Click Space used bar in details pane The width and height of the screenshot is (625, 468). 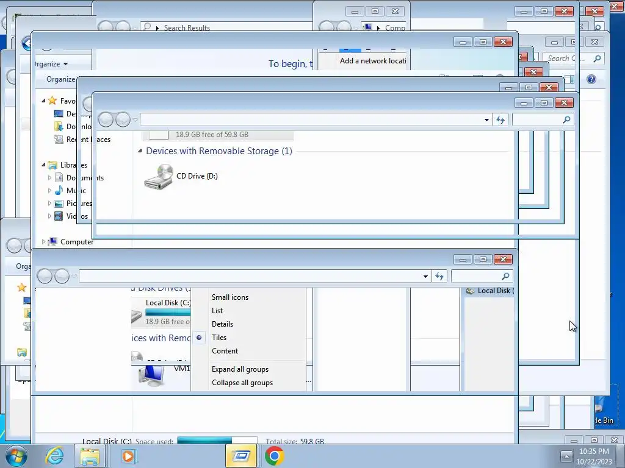point(217,440)
